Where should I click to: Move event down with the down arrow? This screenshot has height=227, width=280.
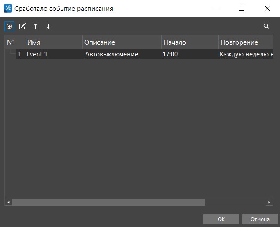tap(49, 26)
